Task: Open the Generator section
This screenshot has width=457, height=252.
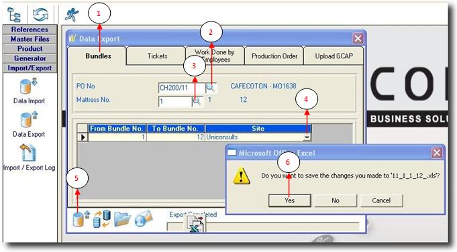Action: pyautogui.click(x=30, y=58)
